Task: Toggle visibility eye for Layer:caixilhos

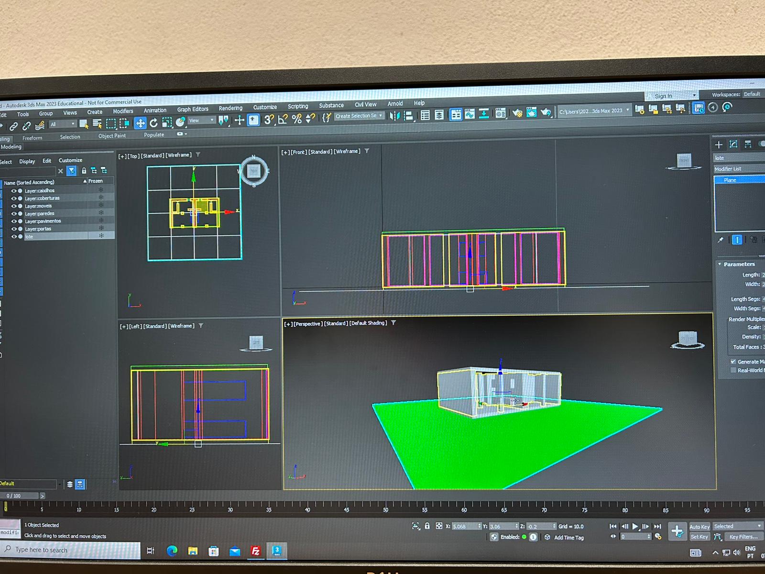Action: coord(13,190)
